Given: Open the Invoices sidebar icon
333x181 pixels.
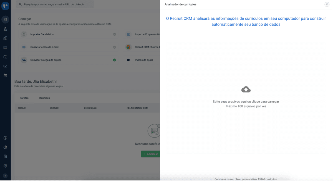Looking at the screenshot, I should tap(5, 156).
